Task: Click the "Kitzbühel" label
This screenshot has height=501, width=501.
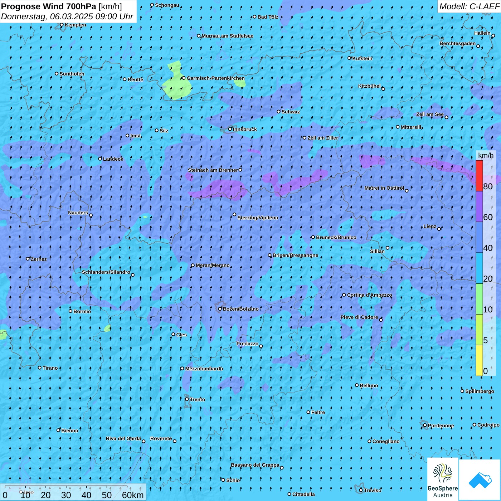Action: (x=369, y=86)
